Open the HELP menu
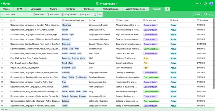 [199, 3]
